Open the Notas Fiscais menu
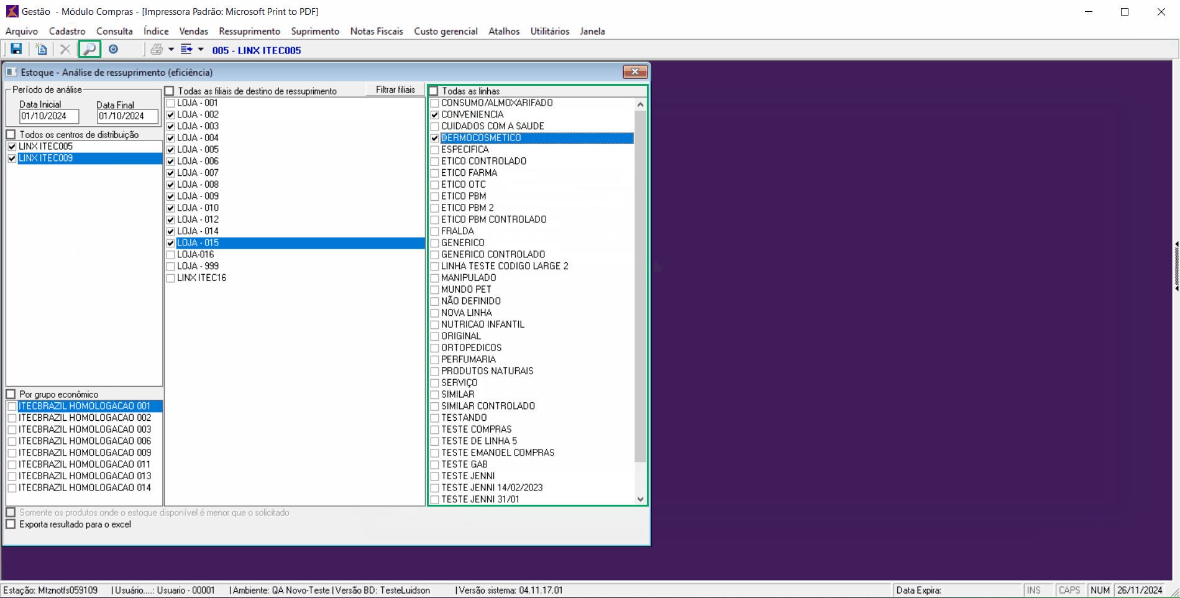 (377, 31)
